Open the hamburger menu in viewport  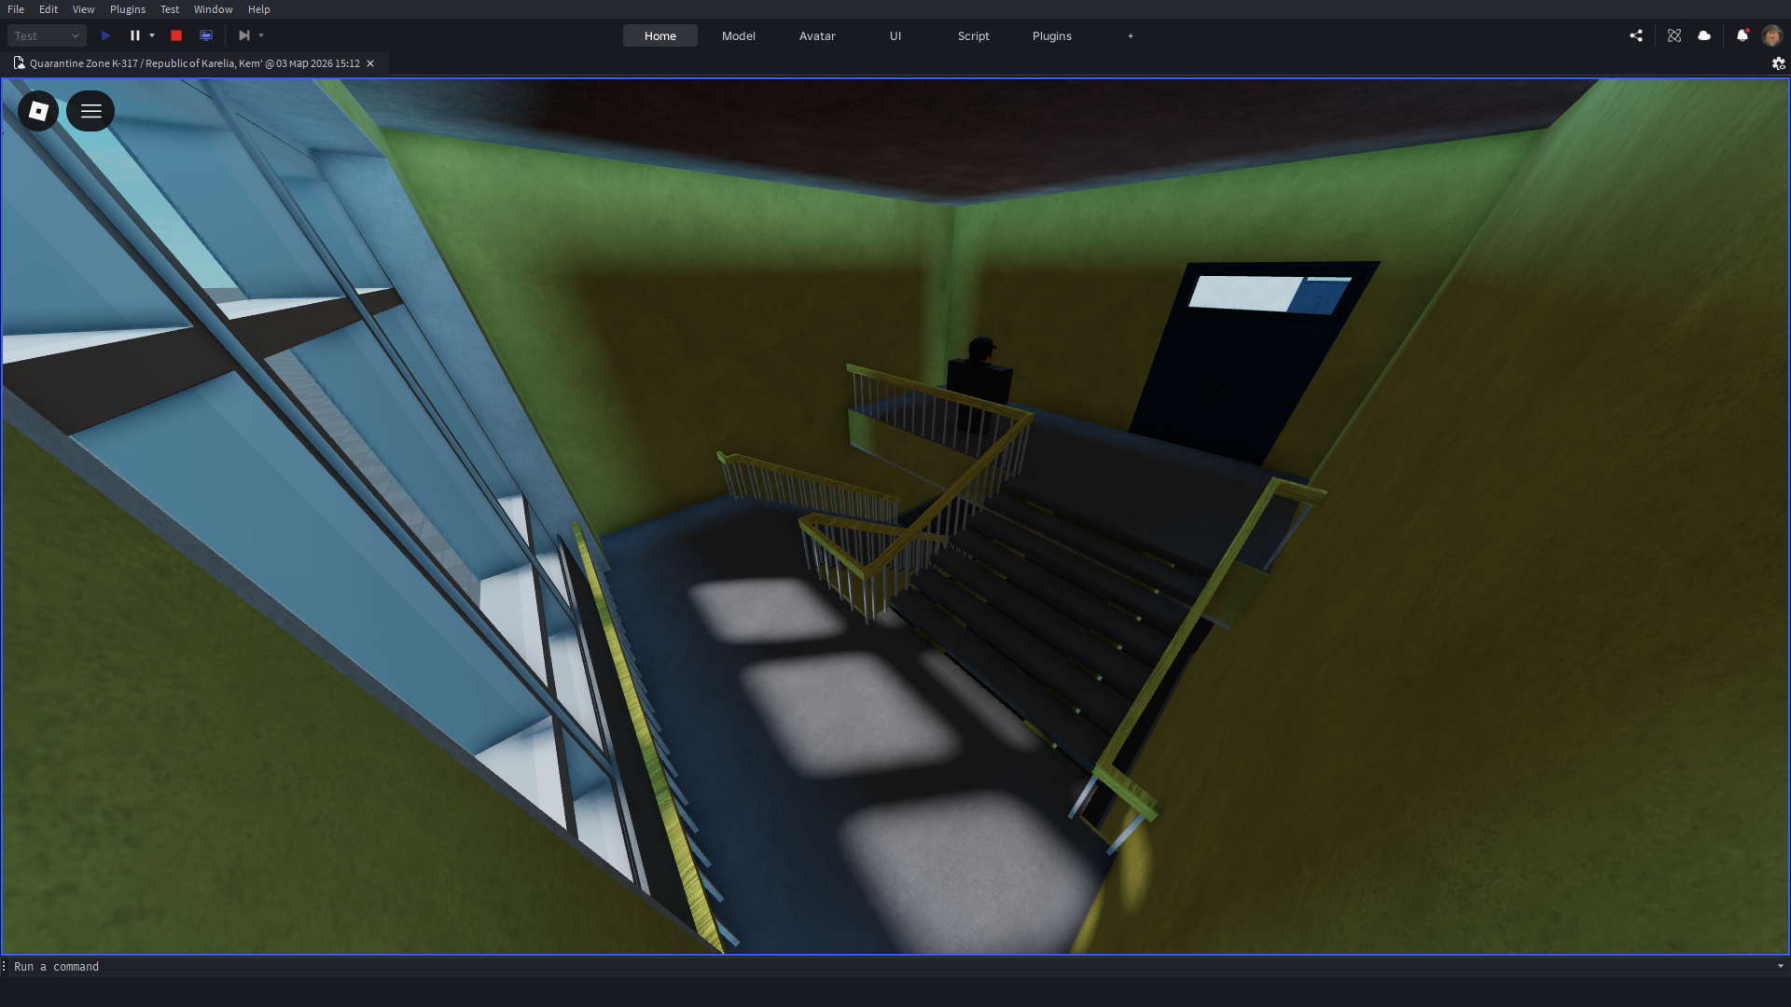90,111
